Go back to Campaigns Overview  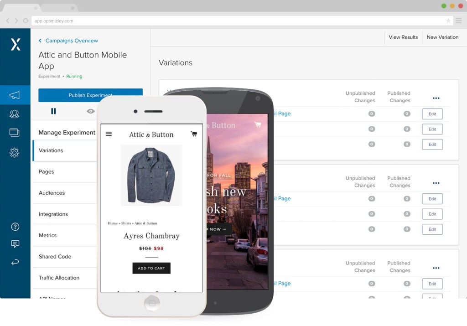pos(68,41)
